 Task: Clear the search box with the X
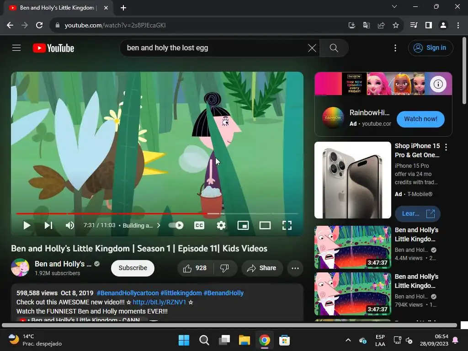312,48
